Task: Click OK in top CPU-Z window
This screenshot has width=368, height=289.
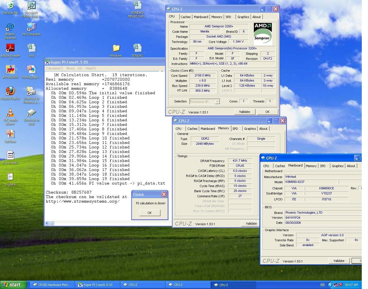Action: pyautogui.click(x=267, y=112)
